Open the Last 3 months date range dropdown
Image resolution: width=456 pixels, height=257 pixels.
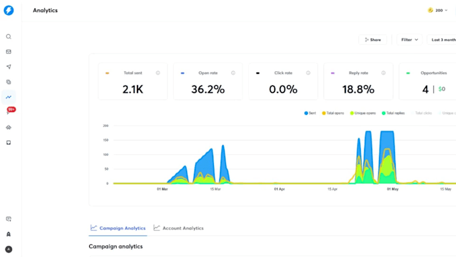442,40
